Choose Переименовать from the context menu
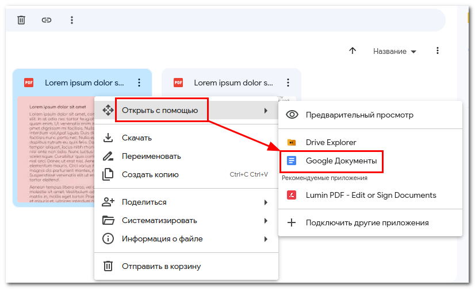This screenshot has height=289, width=475. (186, 157)
